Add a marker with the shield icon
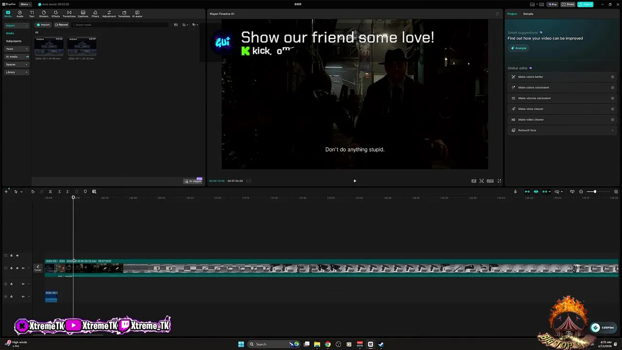The image size is (622, 350). 85,192
